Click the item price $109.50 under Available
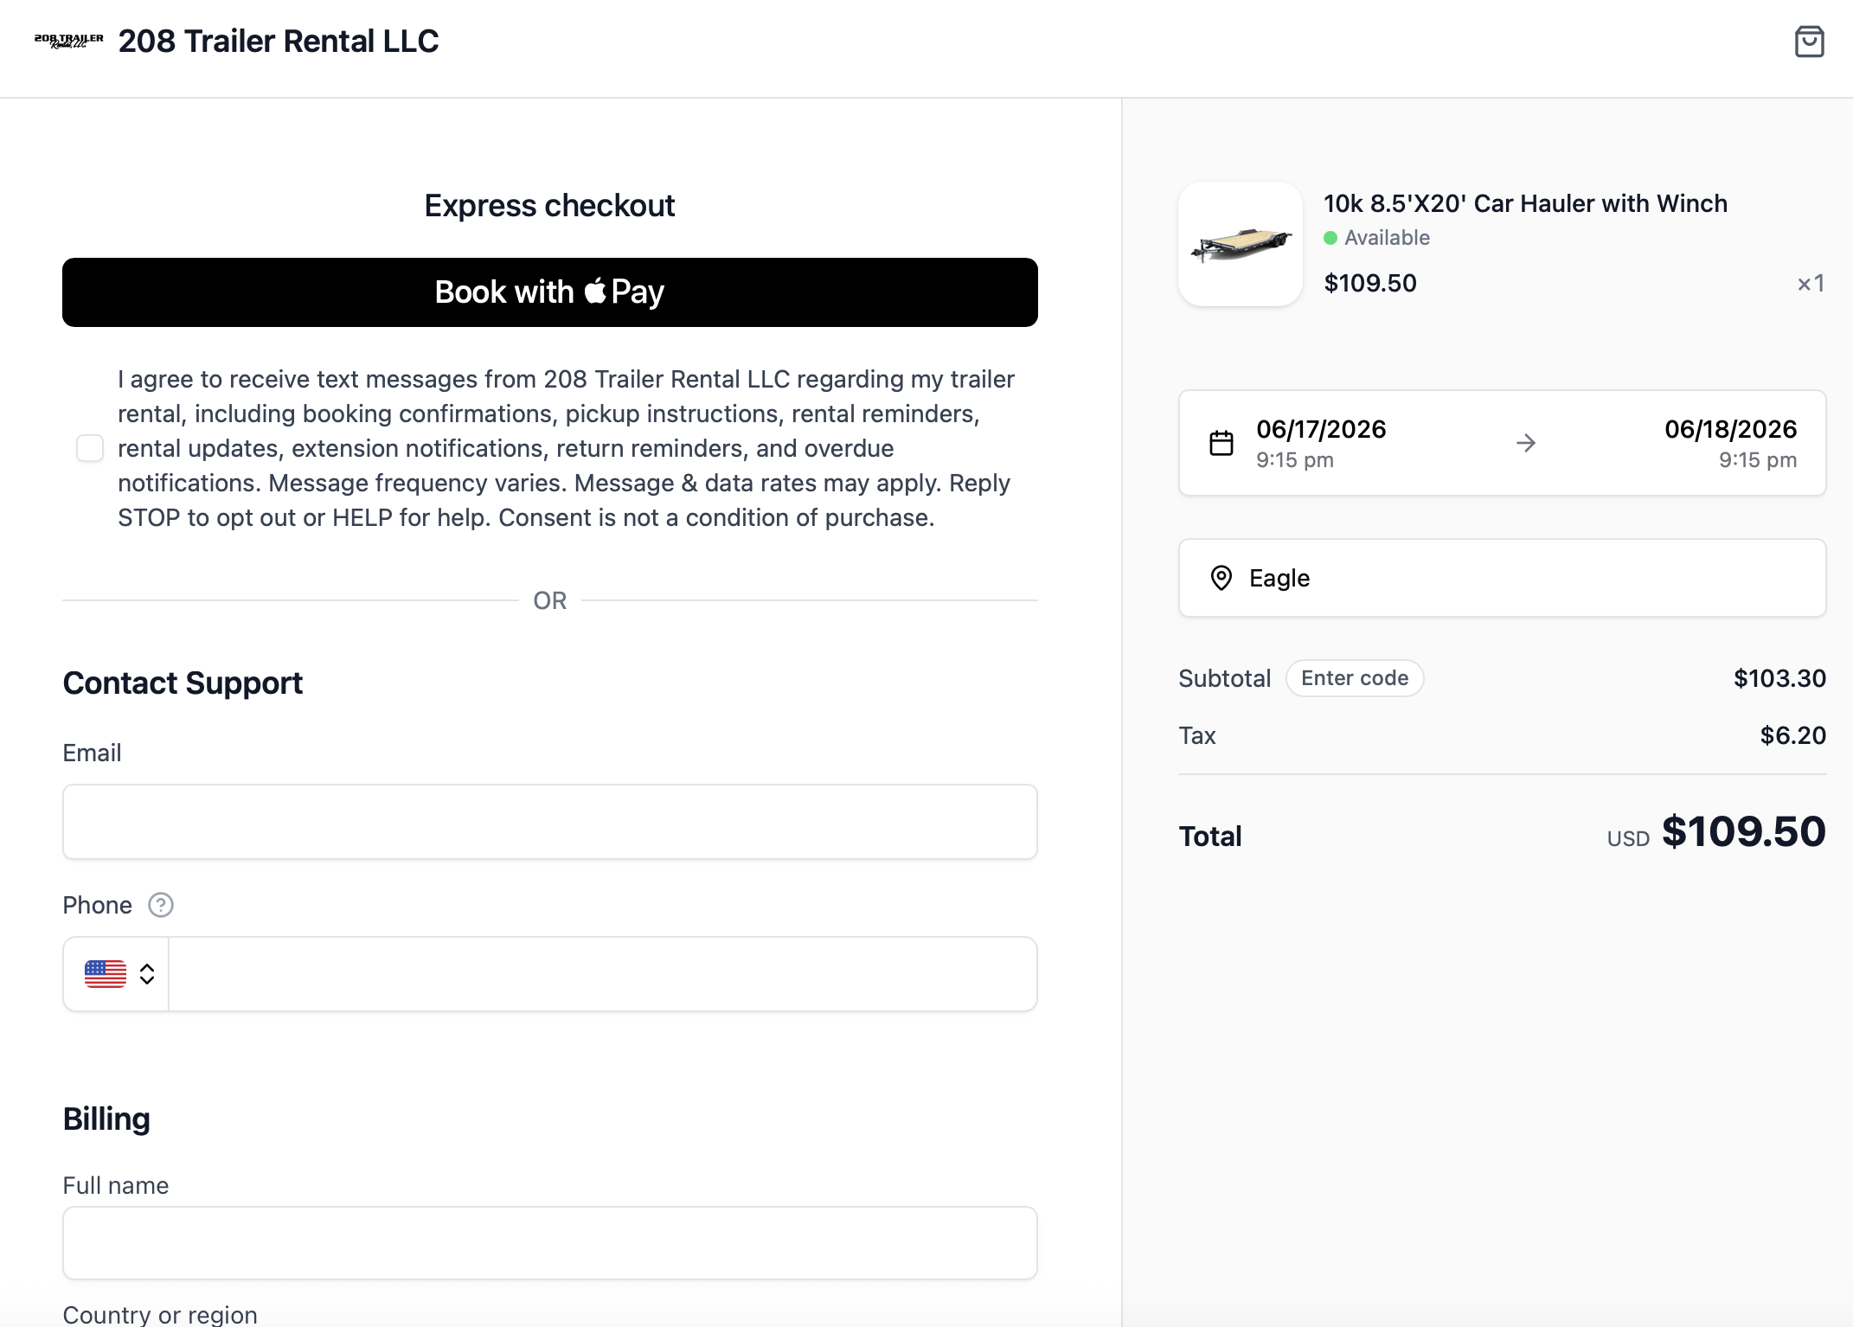The image size is (1853, 1327). (x=1370, y=283)
